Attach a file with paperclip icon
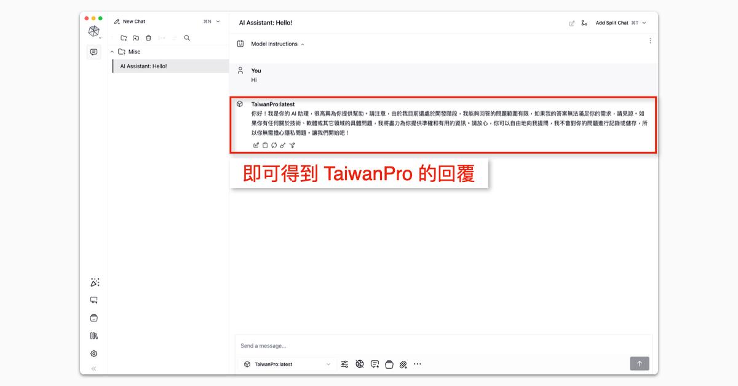Image resolution: width=738 pixels, height=386 pixels. pos(403,364)
